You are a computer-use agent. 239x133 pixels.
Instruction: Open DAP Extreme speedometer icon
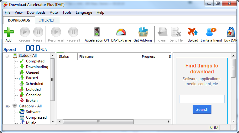click(x=121, y=32)
